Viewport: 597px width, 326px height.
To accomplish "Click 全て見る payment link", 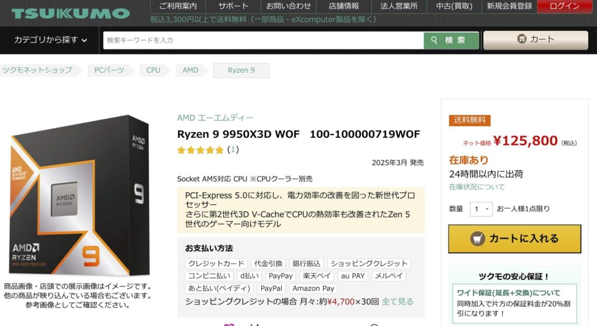I will click(x=398, y=302).
